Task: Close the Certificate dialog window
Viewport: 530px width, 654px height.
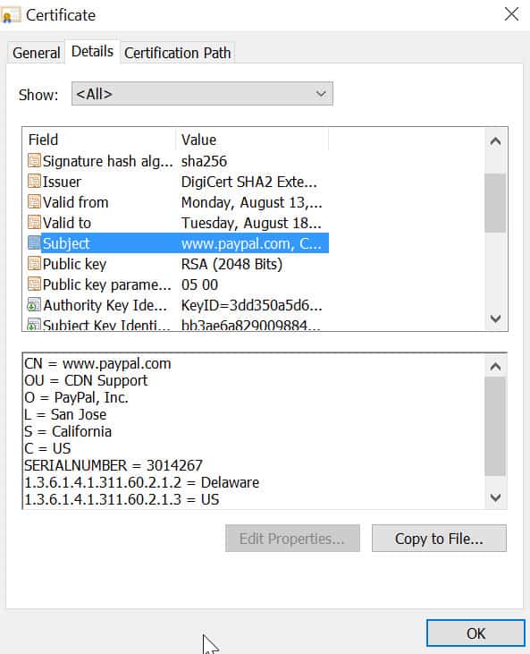Action: (x=511, y=14)
